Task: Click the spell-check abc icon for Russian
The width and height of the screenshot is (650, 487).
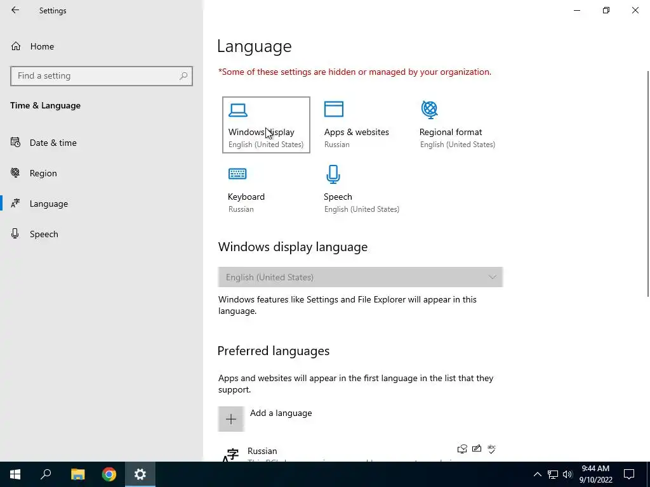Action: click(x=492, y=449)
